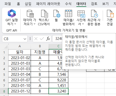This screenshot has width=116, height=96.
Task: Switch to the 수식 tab
Action: pos(68,4)
